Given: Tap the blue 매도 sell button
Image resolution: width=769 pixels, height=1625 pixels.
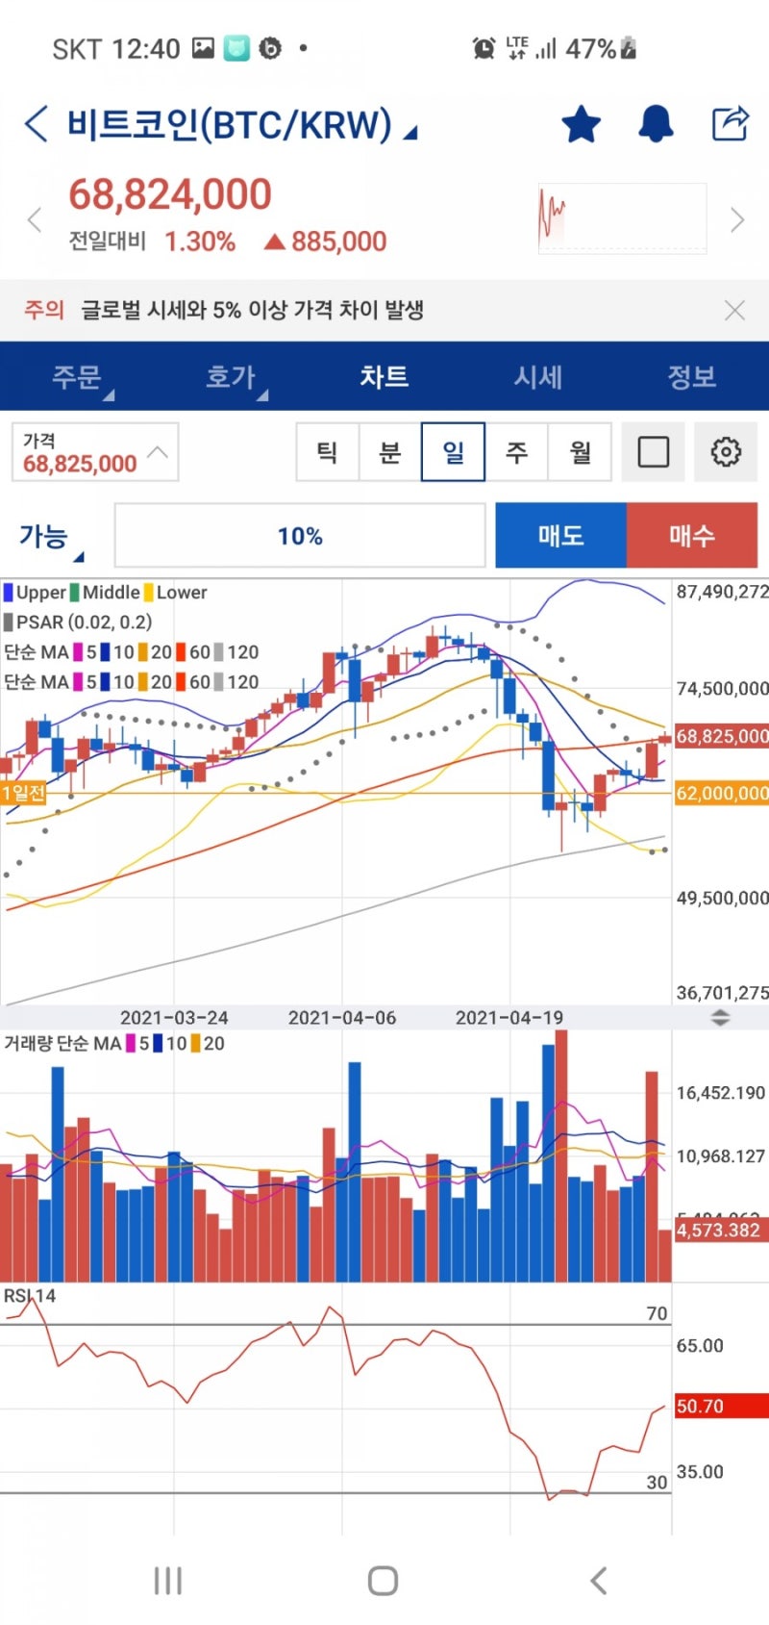Looking at the screenshot, I should click(x=560, y=535).
